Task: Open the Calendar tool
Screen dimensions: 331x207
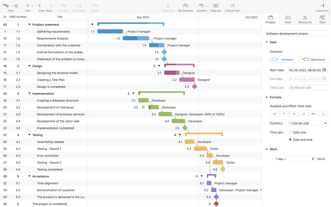Action: point(216,6)
